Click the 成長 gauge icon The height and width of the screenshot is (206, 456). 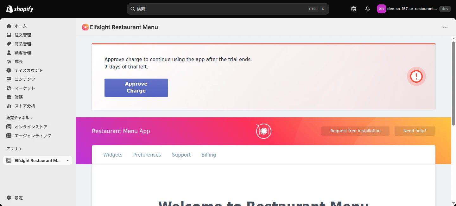tap(9, 61)
